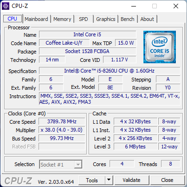Switch to the Mainboard tab
187x187 pixels.
coord(36,19)
